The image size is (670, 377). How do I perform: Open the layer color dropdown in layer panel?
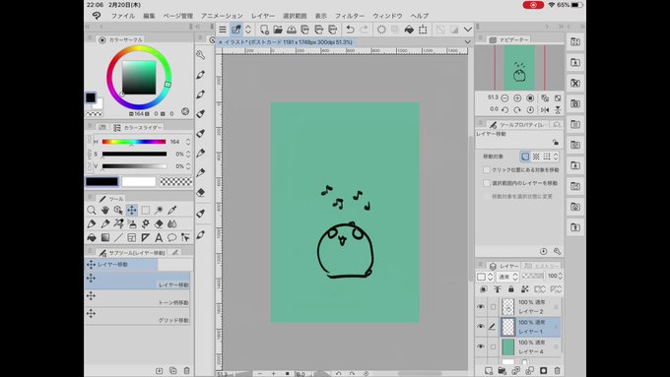pyautogui.click(x=485, y=277)
